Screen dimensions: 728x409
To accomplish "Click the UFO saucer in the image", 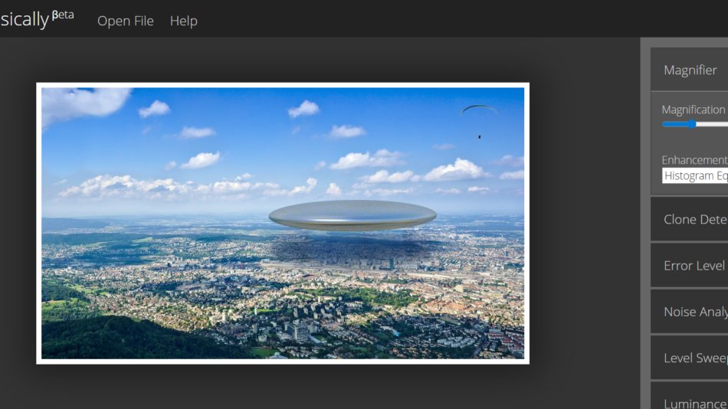I will [353, 214].
